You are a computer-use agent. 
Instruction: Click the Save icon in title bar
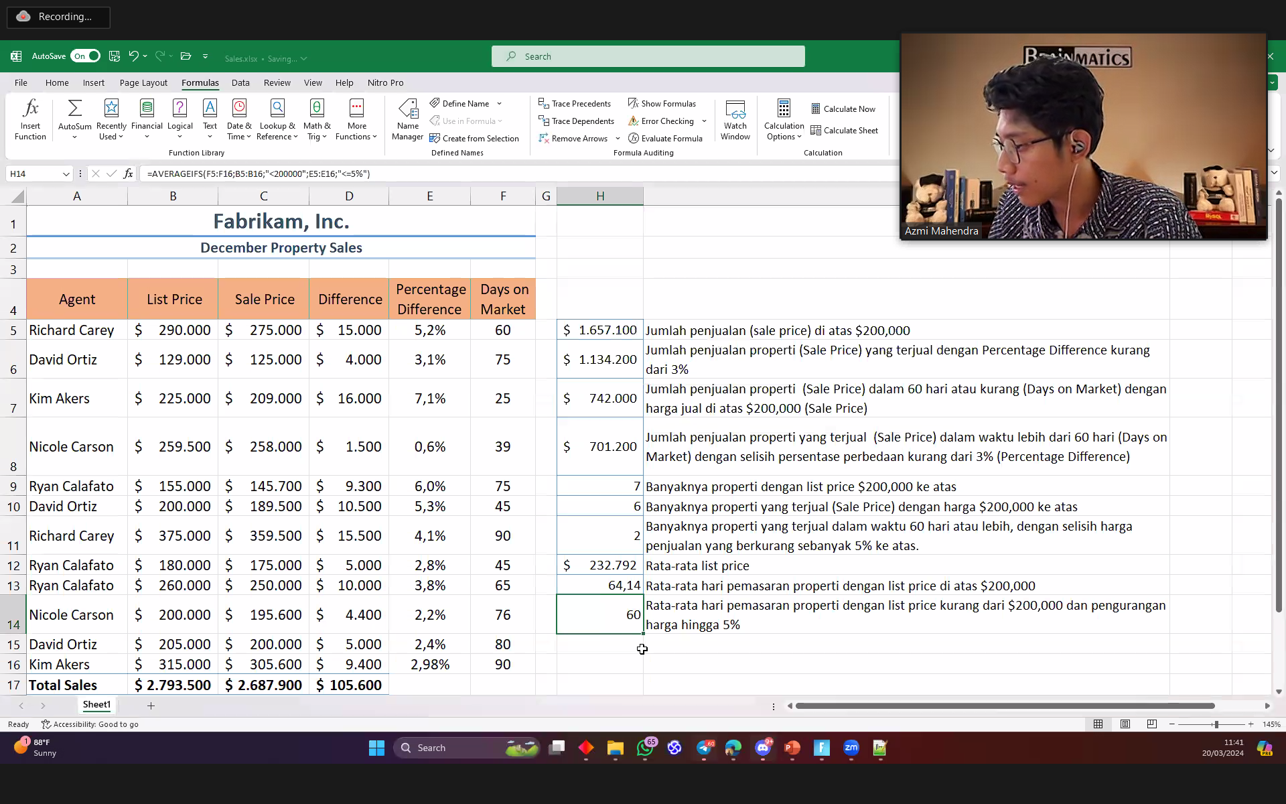click(x=115, y=56)
